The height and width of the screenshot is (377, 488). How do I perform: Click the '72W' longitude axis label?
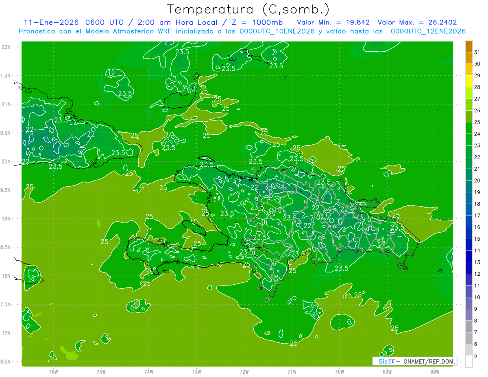click(x=244, y=371)
